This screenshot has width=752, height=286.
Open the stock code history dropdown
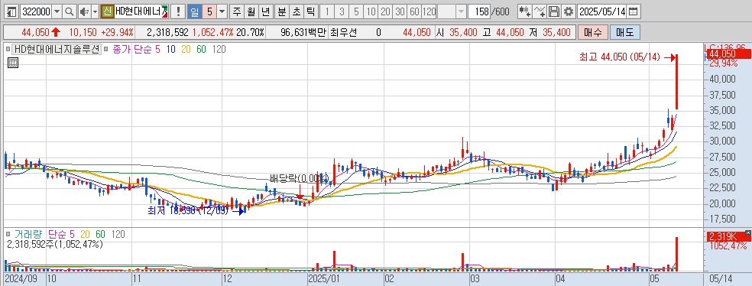57,11
